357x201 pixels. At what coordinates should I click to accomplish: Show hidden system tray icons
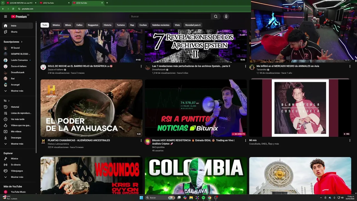pos(321,198)
